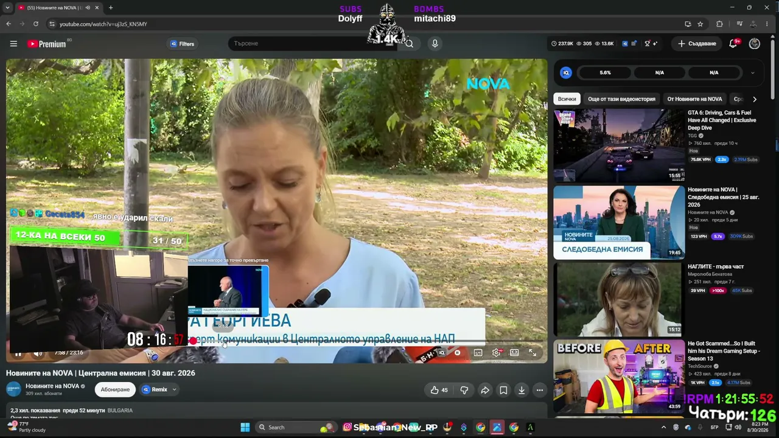Like the video
Screen dimensions: 779x438
point(439,390)
